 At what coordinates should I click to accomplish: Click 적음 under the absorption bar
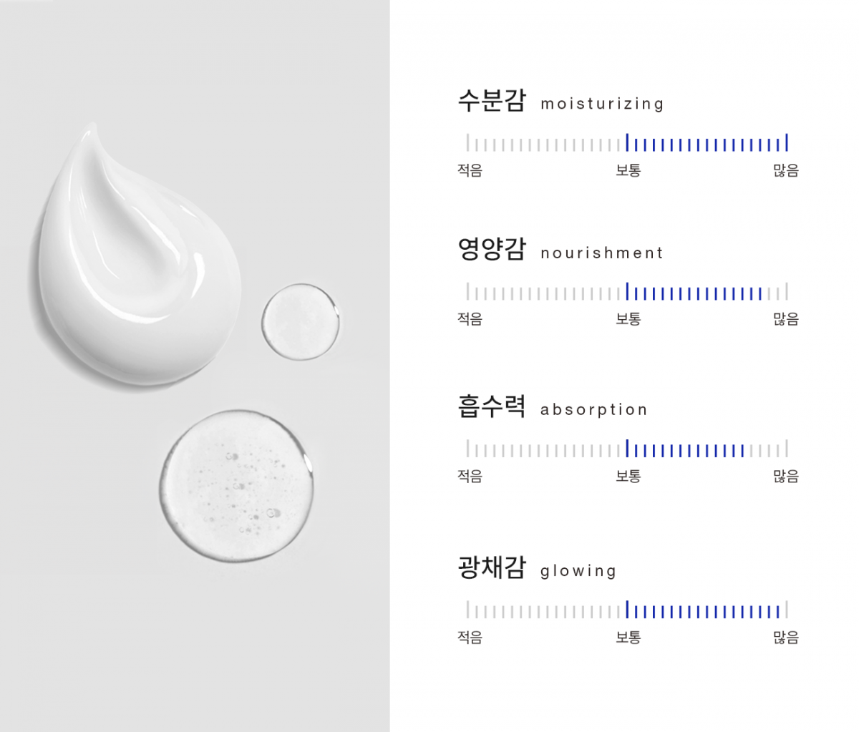point(470,477)
